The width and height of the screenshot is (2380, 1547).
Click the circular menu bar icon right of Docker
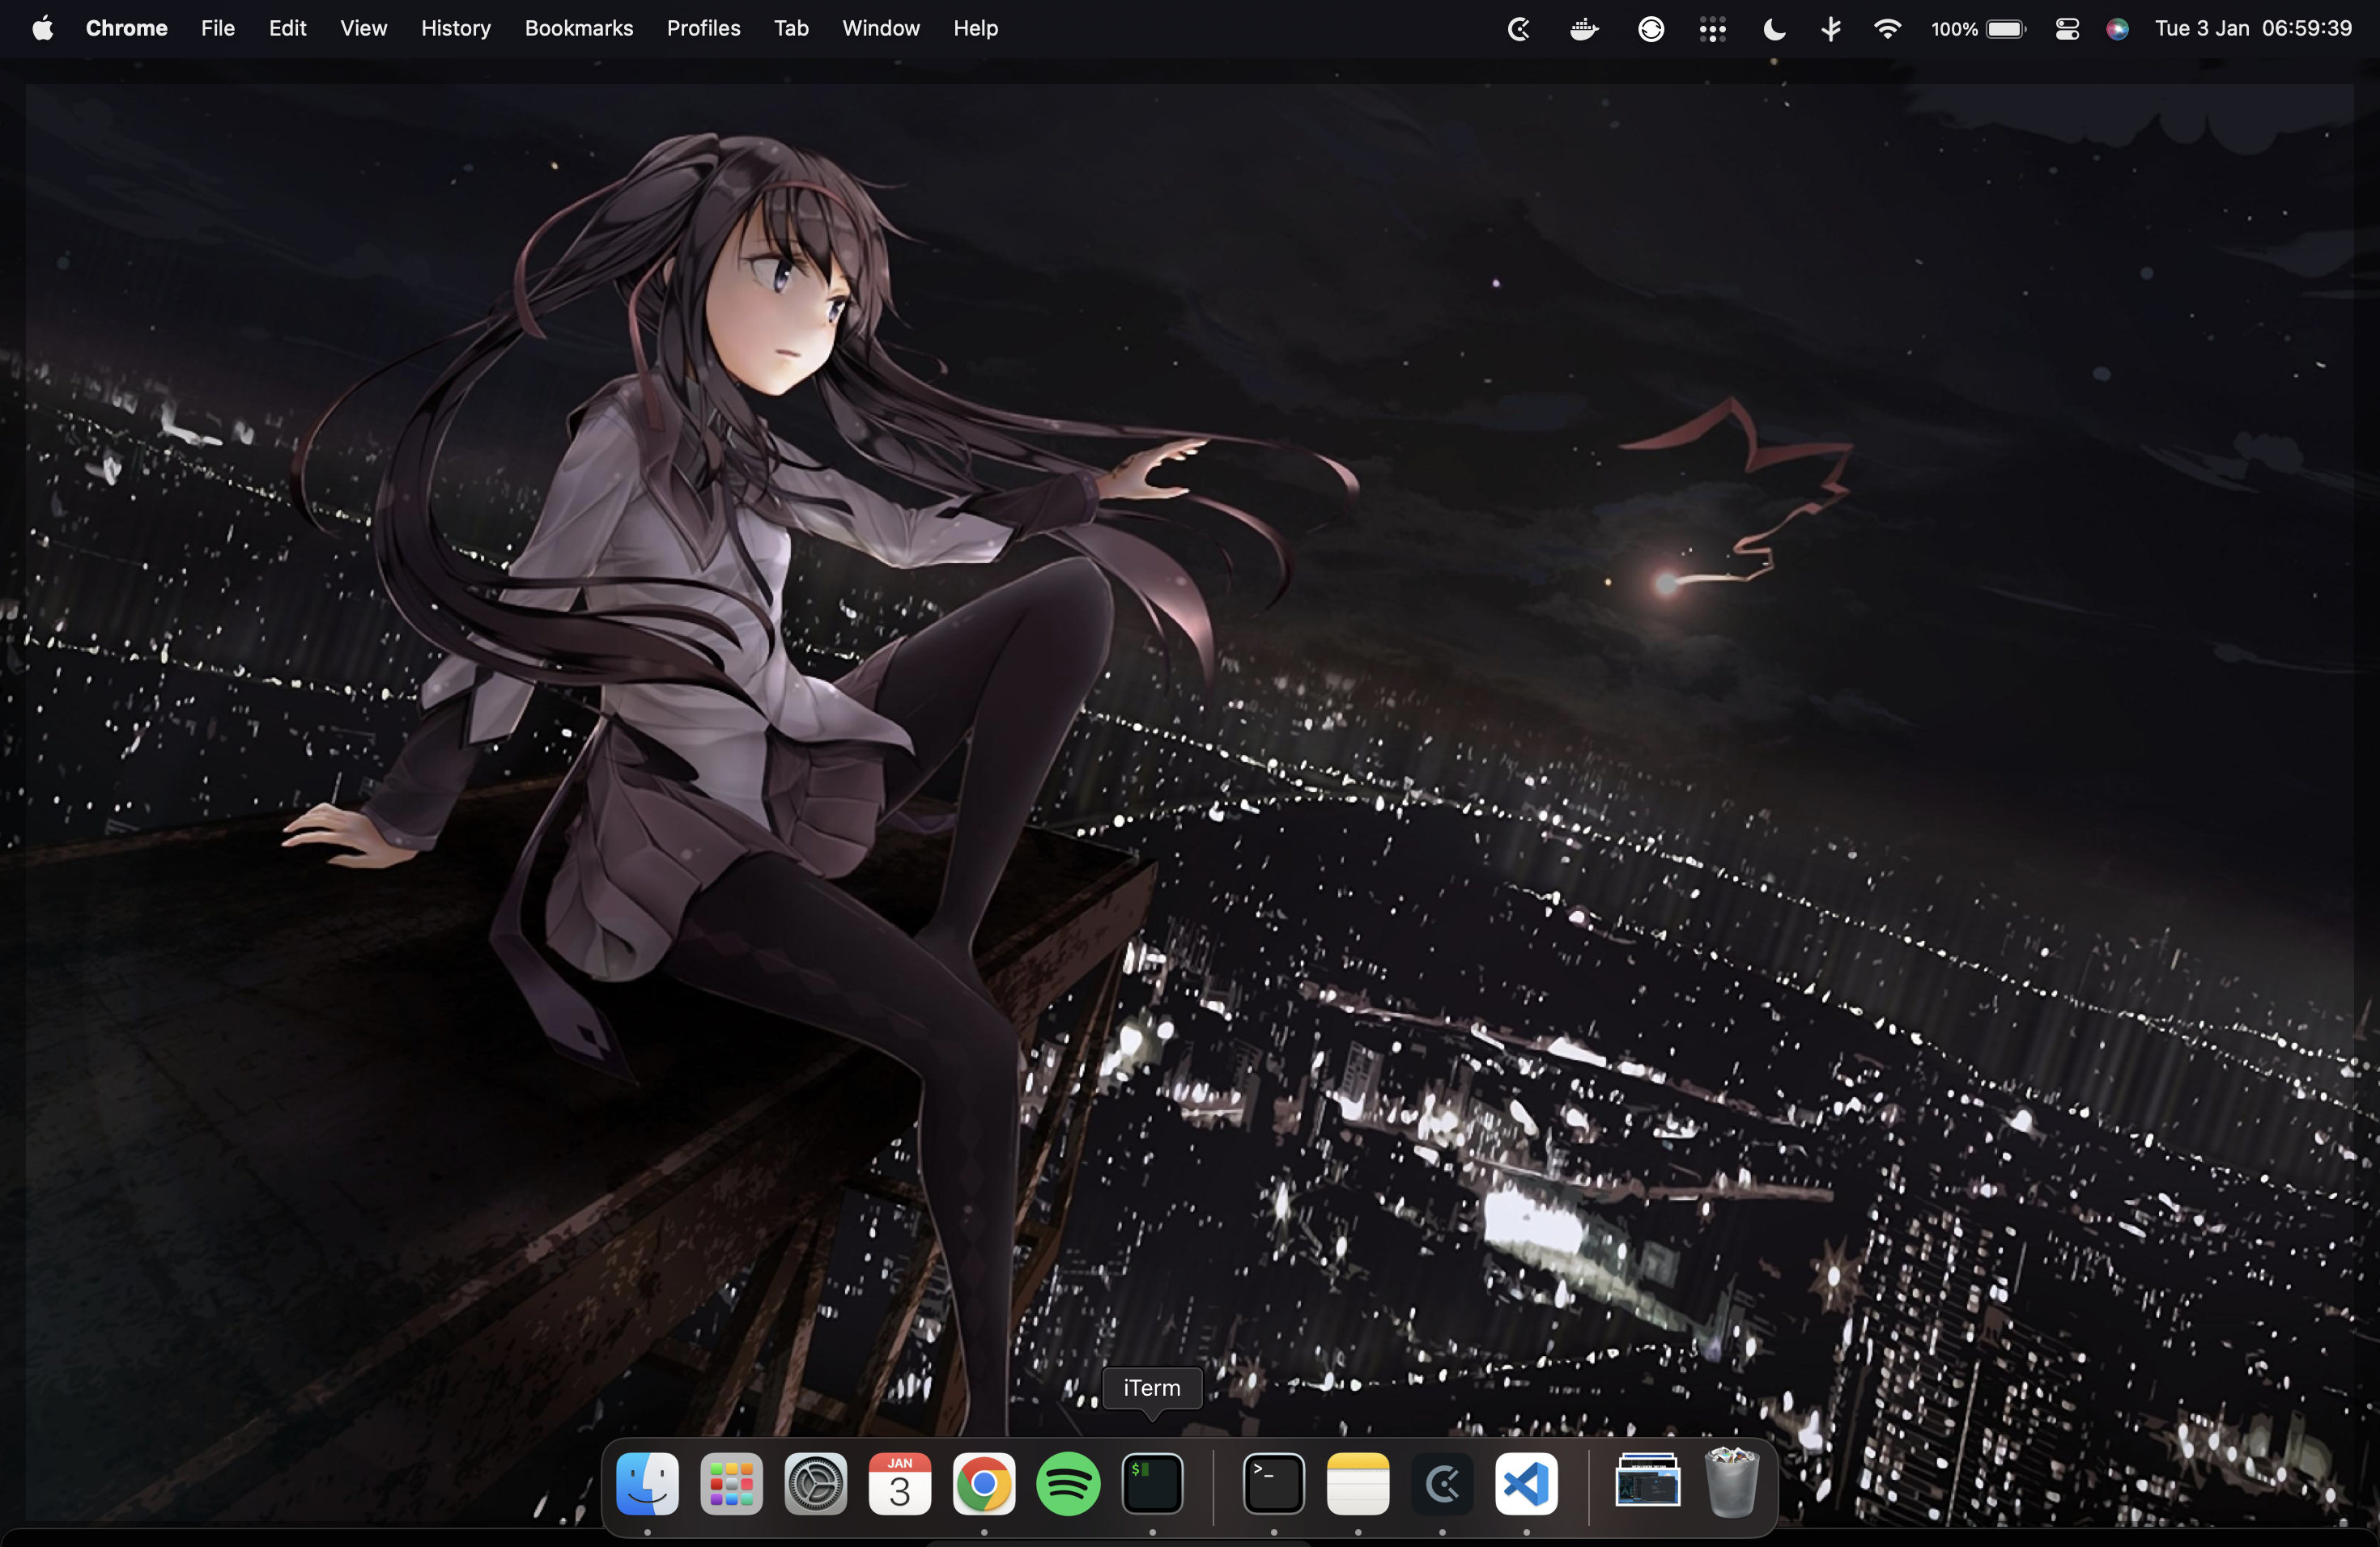1651,29
